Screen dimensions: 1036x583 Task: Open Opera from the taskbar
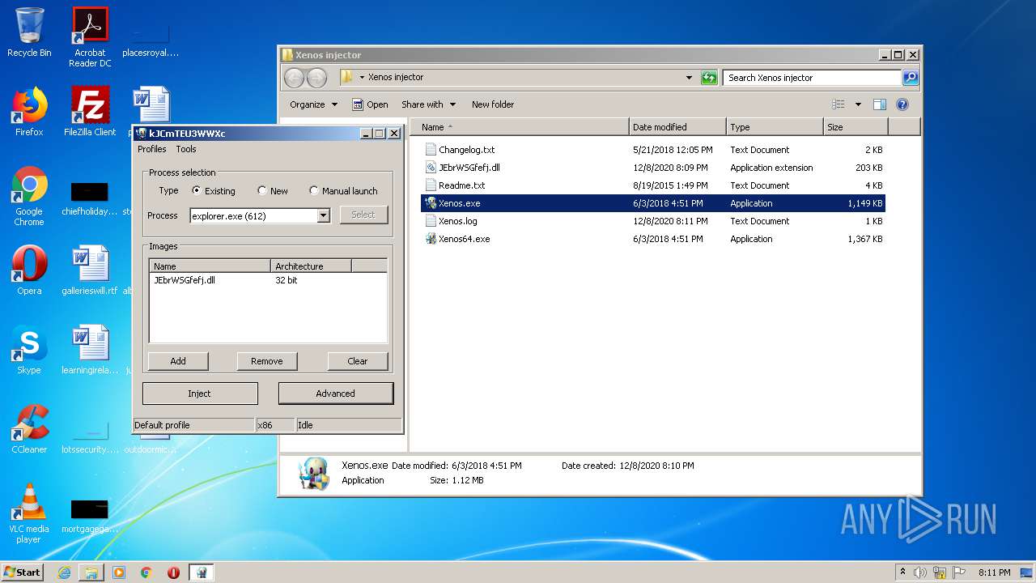click(x=173, y=572)
